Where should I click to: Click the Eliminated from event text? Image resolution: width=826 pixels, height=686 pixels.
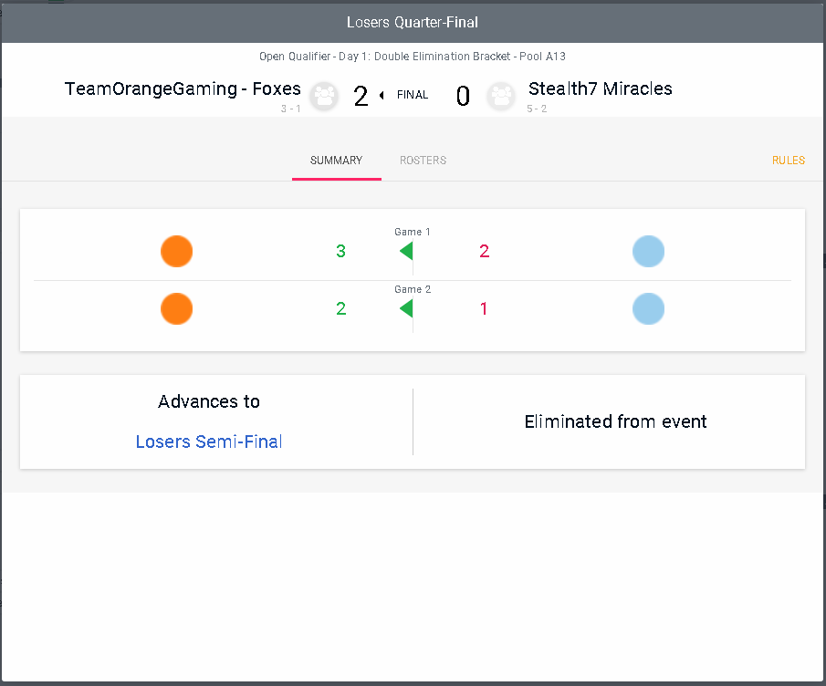615,421
